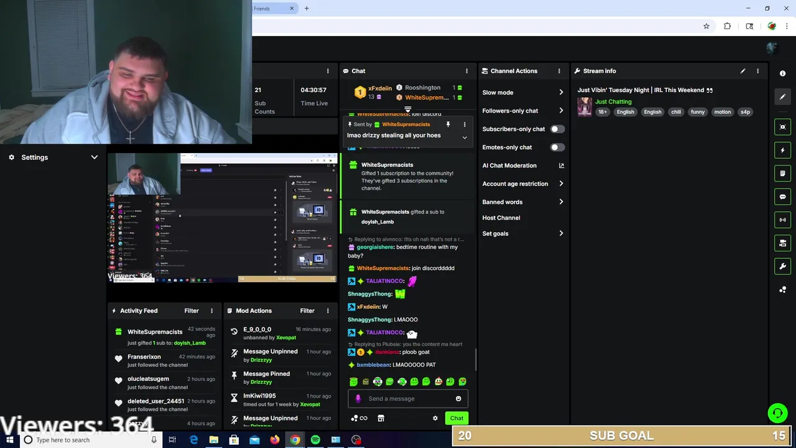
Task: Open Spotify from the taskbar
Action: tap(315, 440)
